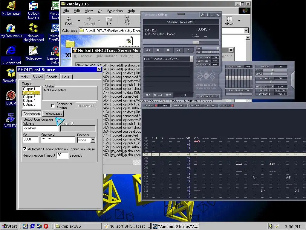
Task: Skip to previous track in XMPlay
Action: pos(148,50)
